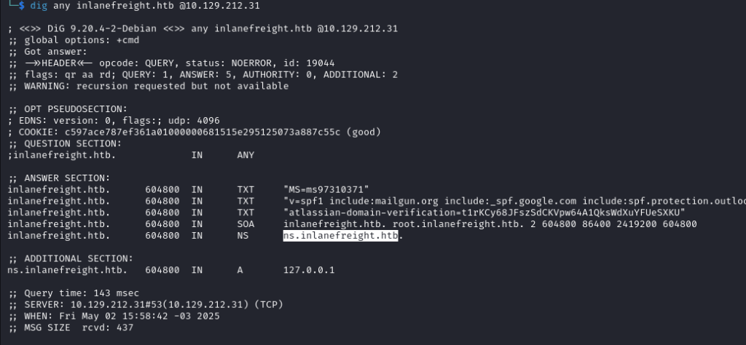Click the v=spf1 SPF record text
This screenshot has width=746, height=345.
(514, 201)
